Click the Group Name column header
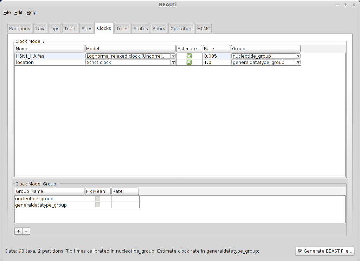The image size is (360, 261). pos(49,191)
